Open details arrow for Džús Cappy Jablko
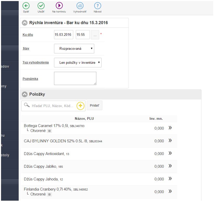The width and height of the screenshot is (215, 203). (170, 166)
